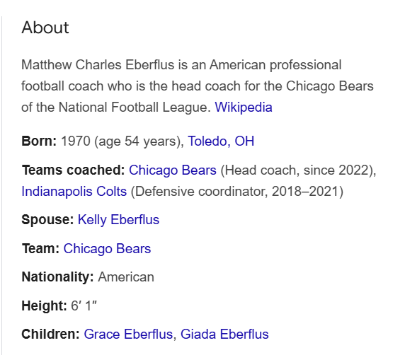Click the Defensive coordinator, 2018–2021 text
The width and height of the screenshot is (405, 355).
tap(237, 192)
